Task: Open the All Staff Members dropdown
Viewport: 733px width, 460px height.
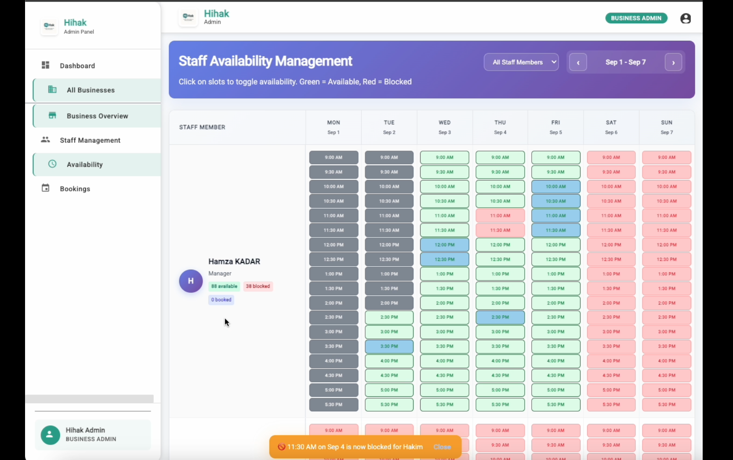Action: point(521,62)
